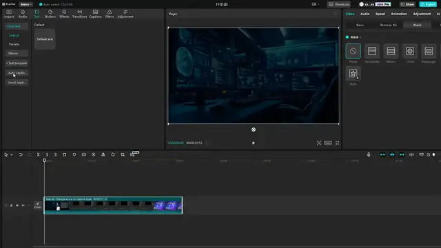The width and height of the screenshot is (441, 248).
Task: Open the Menu dropdown
Action: [25, 4]
